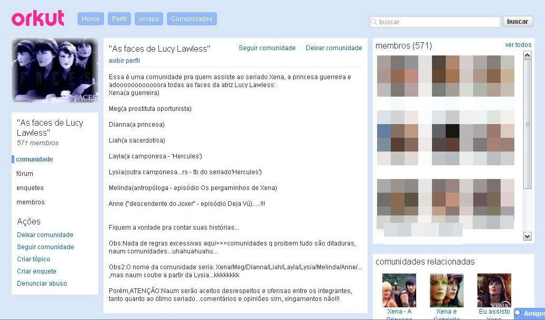Click the Eu assisto Xena text link
This screenshot has width=545, height=320.
[x=494, y=314]
